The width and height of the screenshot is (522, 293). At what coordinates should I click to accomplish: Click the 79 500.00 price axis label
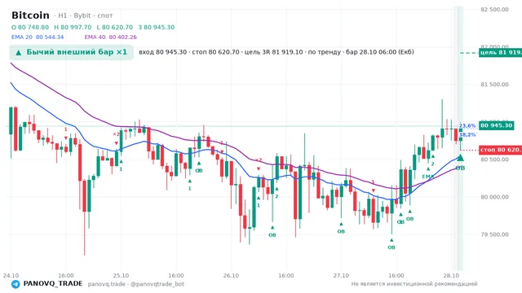494,234
